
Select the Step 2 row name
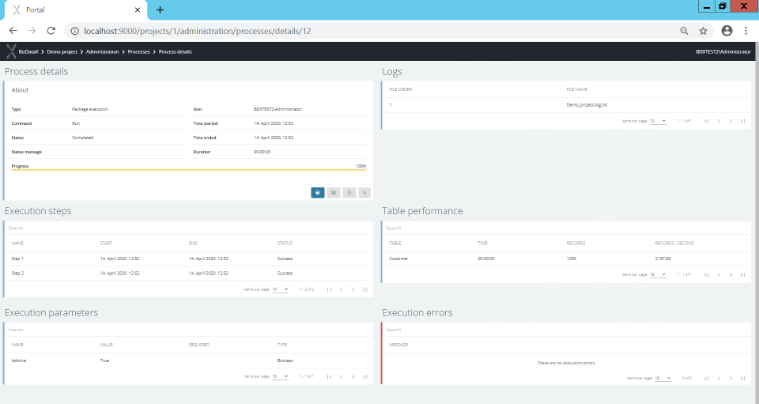[17, 274]
